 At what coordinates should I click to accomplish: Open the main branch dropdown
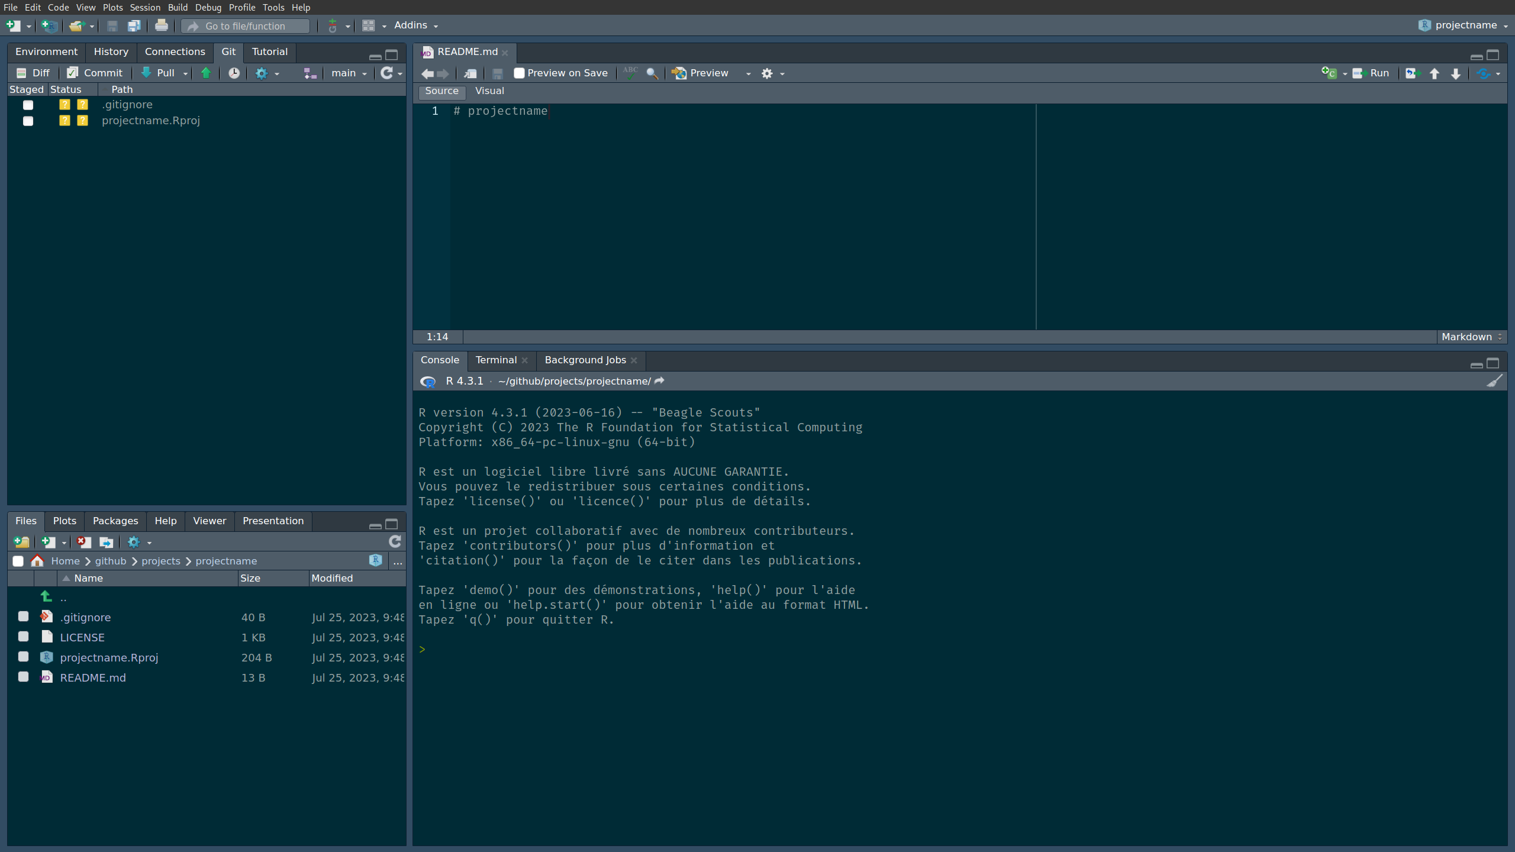click(349, 73)
